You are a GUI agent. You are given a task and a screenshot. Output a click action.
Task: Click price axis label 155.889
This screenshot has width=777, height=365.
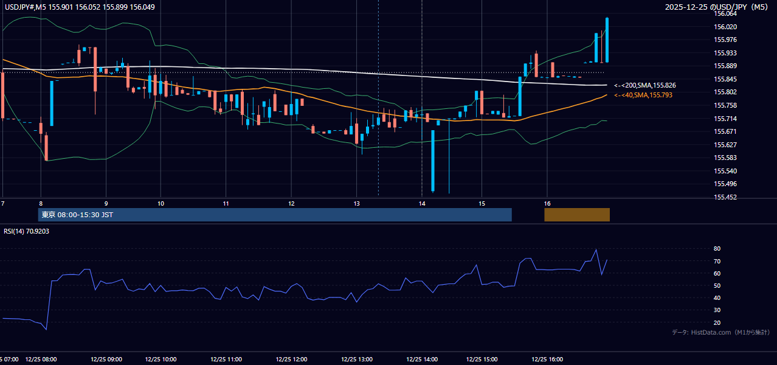coord(725,66)
